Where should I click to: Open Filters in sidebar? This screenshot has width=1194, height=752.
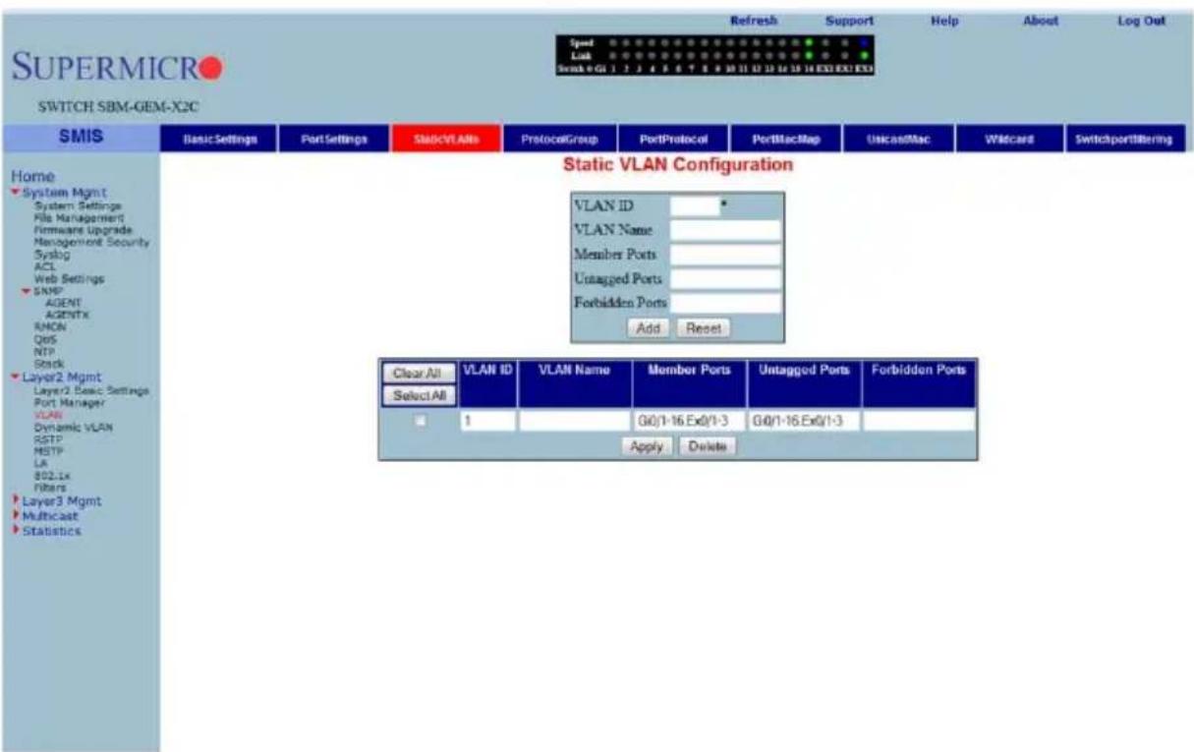pyautogui.click(x=49, y=487)
